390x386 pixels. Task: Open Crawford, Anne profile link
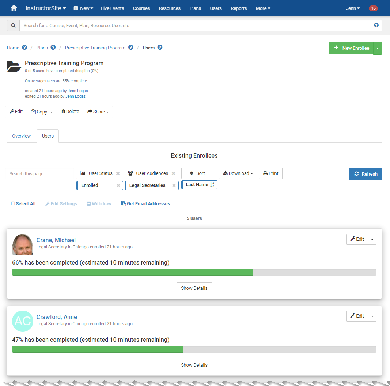[x=57, y=317]
